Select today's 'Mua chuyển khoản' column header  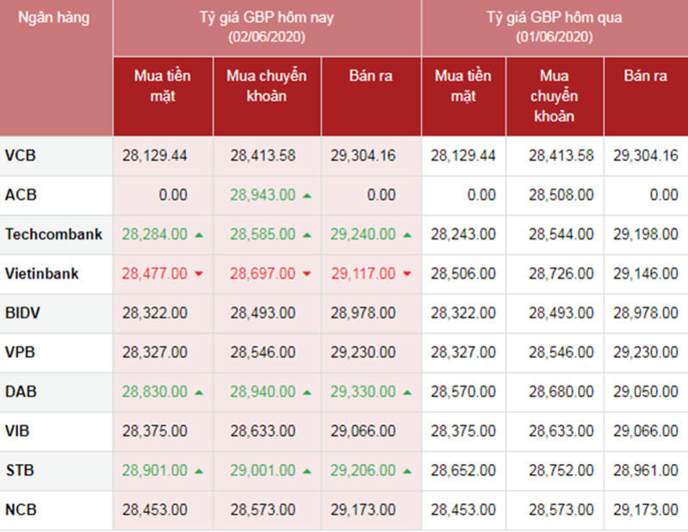267,86
